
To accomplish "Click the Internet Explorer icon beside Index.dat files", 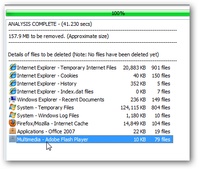I will pos(13,92).
